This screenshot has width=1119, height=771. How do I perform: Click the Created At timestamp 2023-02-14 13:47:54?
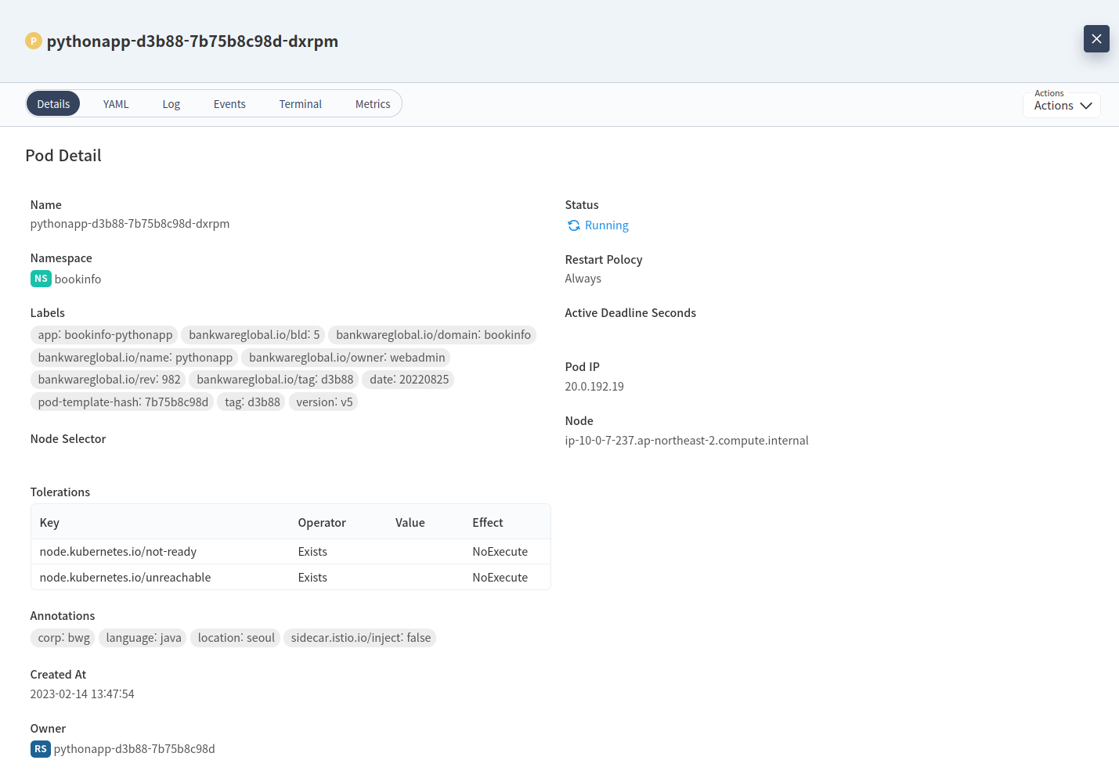tap(82, 694)
